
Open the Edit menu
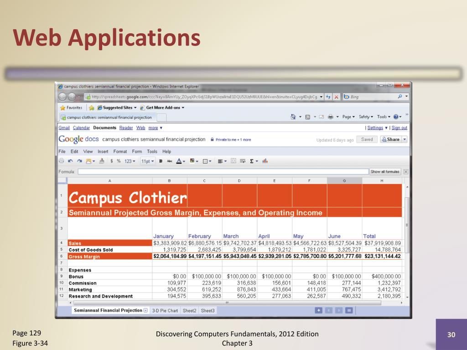(74, 151)
